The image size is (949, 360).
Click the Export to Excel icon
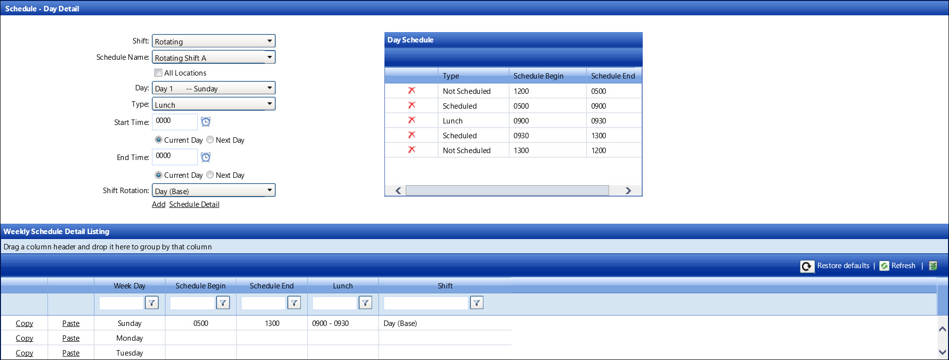933,266
